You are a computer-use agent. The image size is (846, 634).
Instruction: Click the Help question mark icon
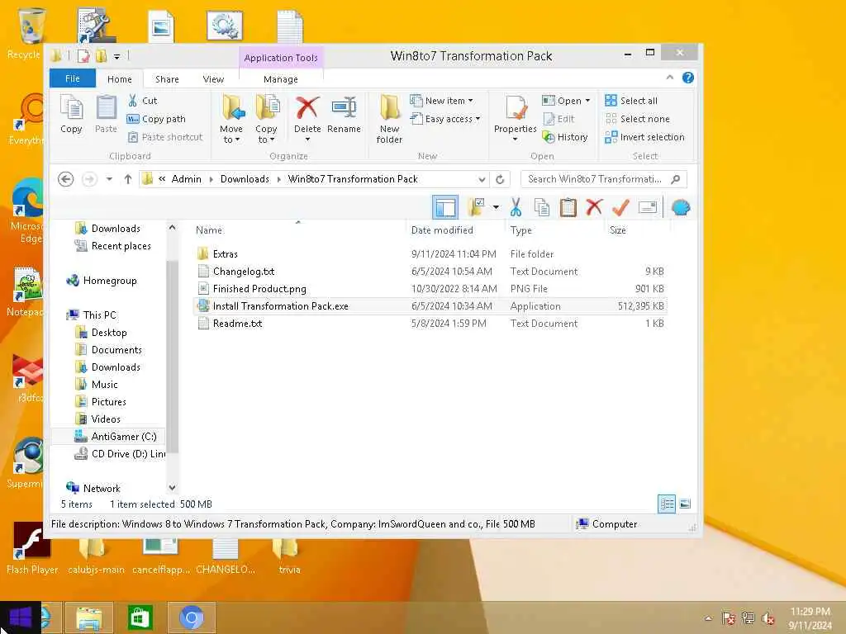[688, 78]
